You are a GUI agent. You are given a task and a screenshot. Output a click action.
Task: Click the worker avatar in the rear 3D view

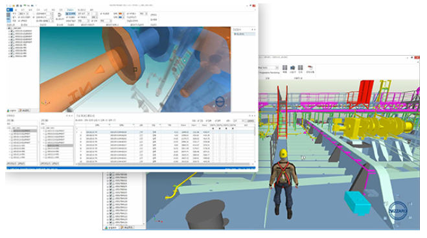click(284, 184)
